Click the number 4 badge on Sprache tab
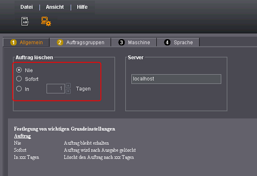 pos(167,43)
